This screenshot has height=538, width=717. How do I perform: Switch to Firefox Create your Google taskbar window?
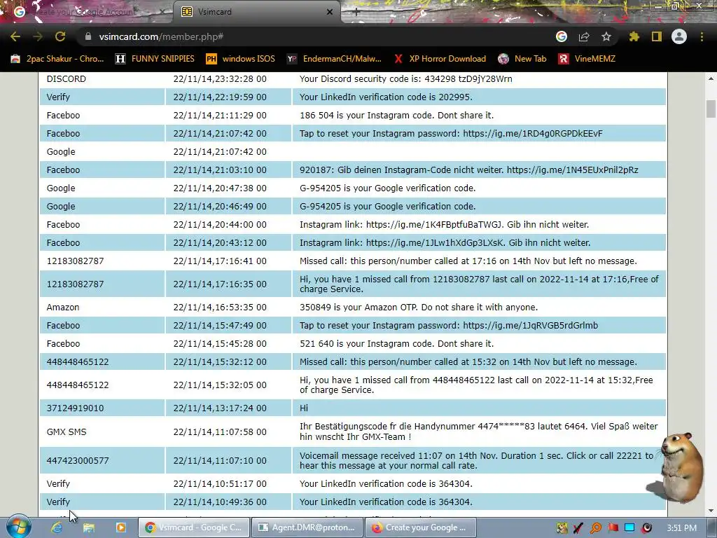click(x=421, y=527)
